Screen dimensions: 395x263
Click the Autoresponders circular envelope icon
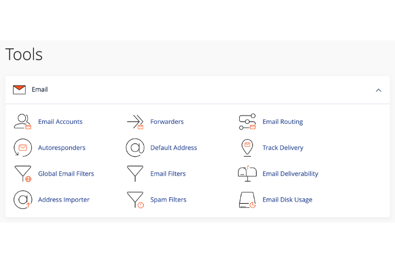22,147
